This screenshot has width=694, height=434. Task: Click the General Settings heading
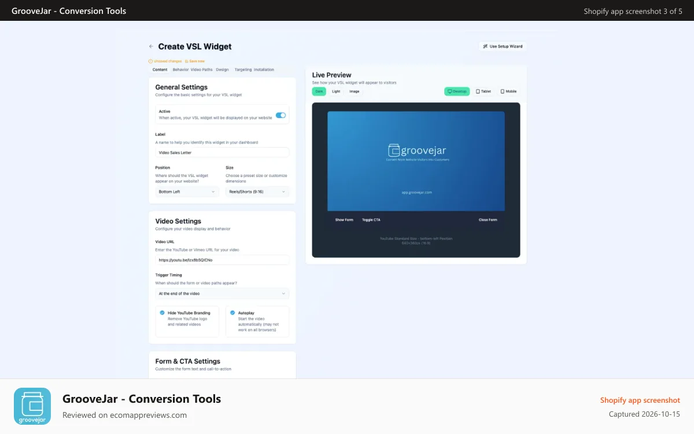click(181, 87)
